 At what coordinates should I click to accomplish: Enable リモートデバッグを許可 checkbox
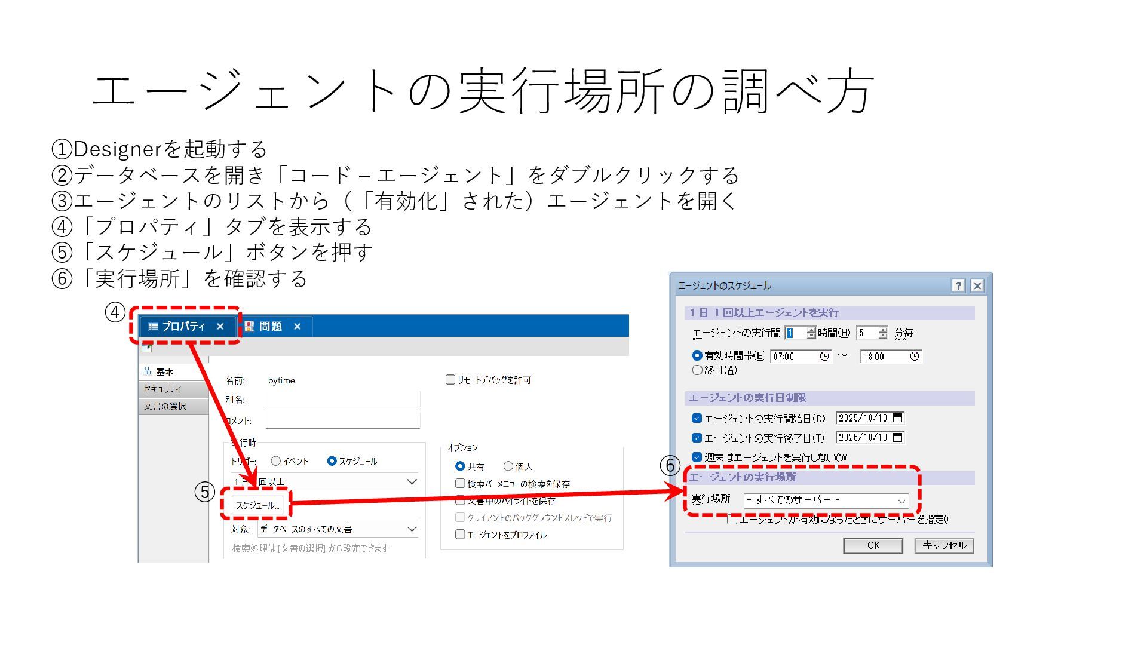(450, 380)
